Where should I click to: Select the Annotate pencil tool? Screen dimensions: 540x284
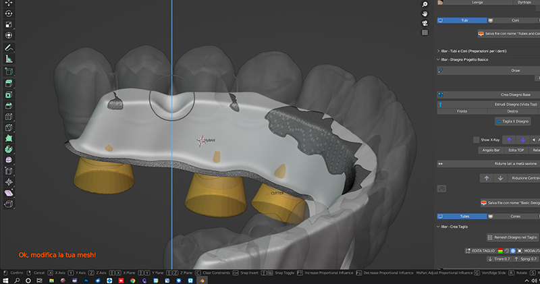coord(9,48)
